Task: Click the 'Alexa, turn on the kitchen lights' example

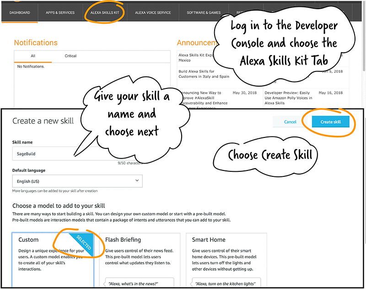Action: [x=226, y=284]
